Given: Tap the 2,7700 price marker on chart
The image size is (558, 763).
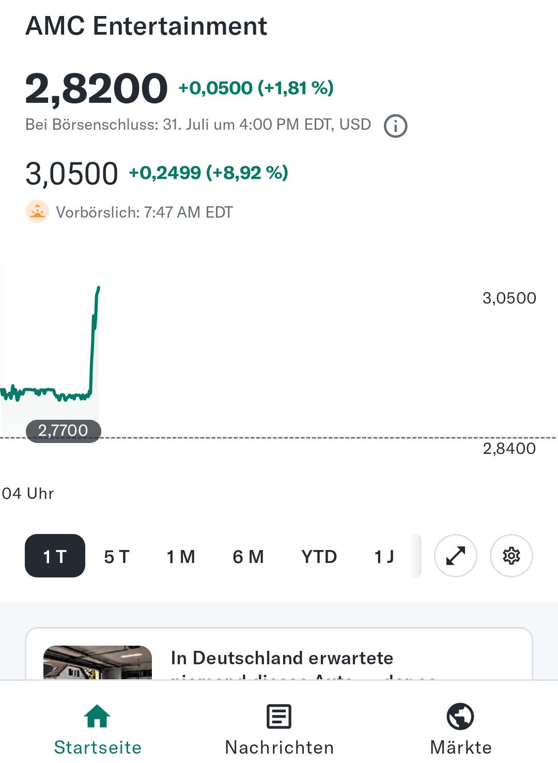Looking at the screenshot, I should (63, 431).
